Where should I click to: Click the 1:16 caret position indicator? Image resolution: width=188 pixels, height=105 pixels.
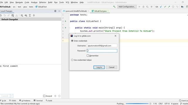click(x=155, y=104)
